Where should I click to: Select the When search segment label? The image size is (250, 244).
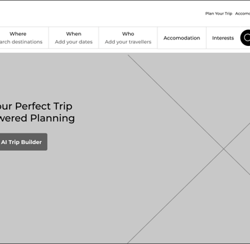click(x=73, y=34)
